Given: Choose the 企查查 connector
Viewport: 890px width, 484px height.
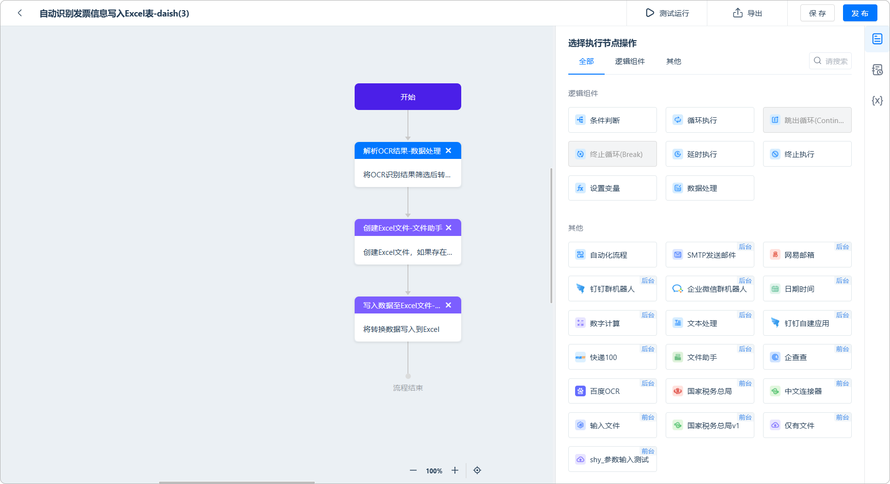Looking at the screenshot, I should click(807, 357).
